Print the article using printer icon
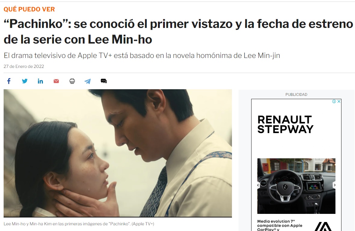 [x=72, y=81]
